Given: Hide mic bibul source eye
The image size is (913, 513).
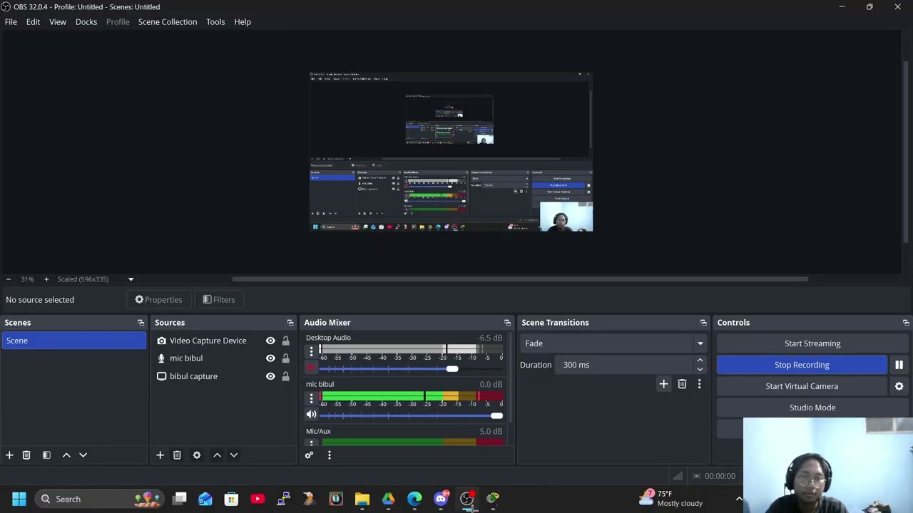Looking at the screenshot, I should 270,358.
